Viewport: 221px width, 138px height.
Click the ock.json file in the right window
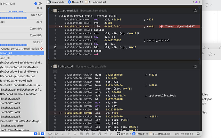[x=207, y=99]
